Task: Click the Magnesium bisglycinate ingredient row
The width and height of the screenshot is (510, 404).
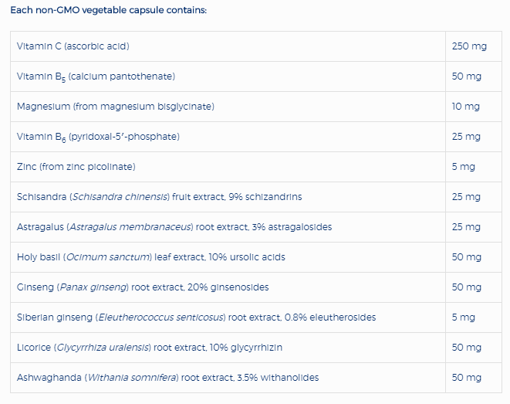Action: click(x=116, y=107)
